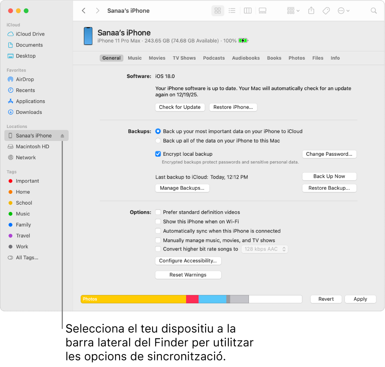Click the battery charging icon
The image size is (385, 367).
tap(243, 41)
